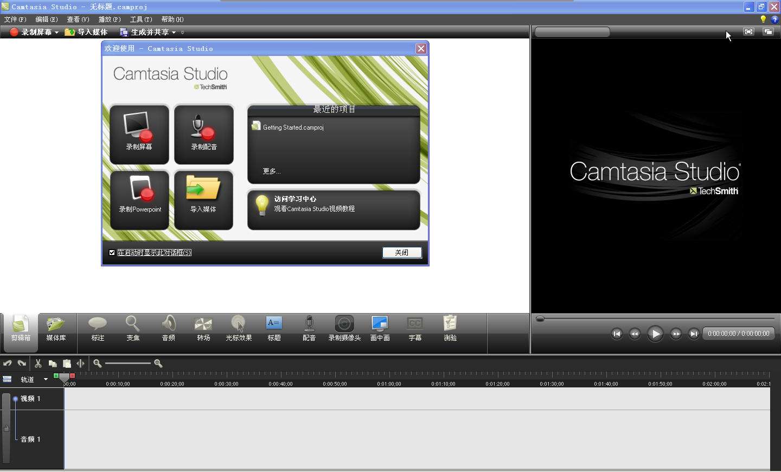Open the 测验 quizzing tool

click(450, 329)
